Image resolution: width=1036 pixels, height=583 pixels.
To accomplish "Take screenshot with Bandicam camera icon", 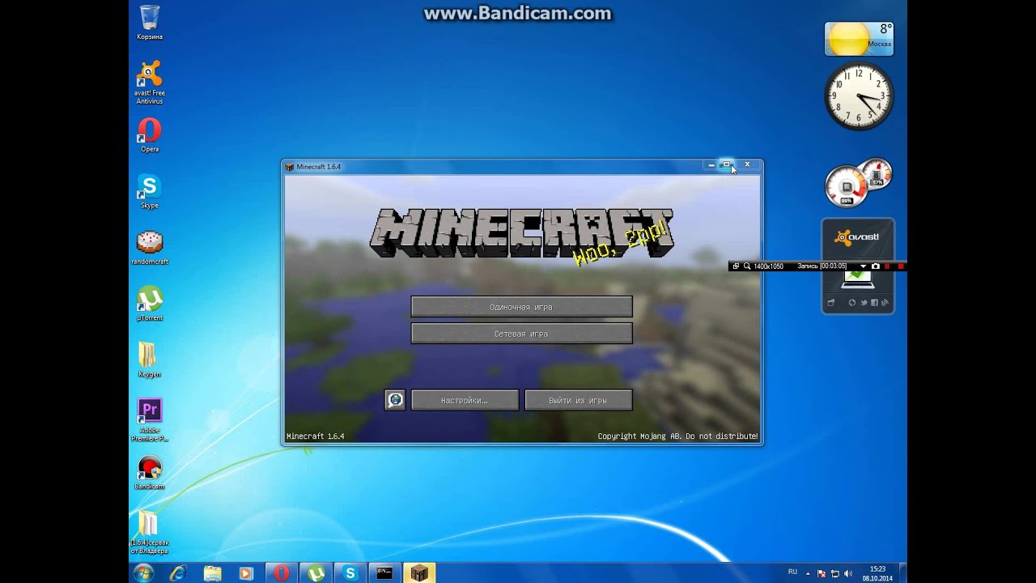I will pos(876,266).
